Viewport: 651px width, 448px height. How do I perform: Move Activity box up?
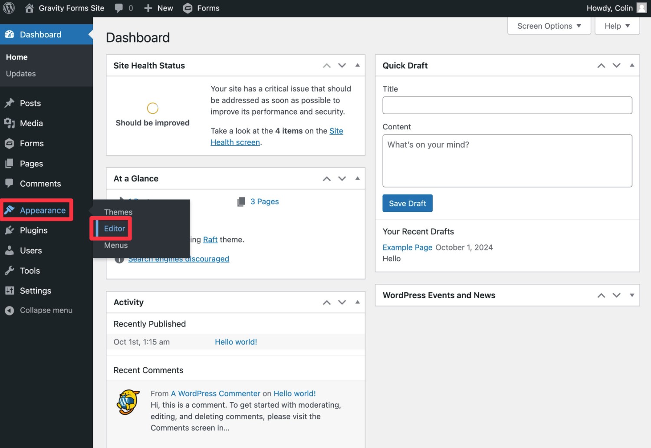[x=327, y=303]
